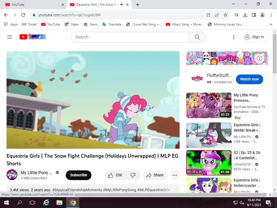Go back to the previous page
Image resolution: width=277 pixels, height=208 pixels.
6,15
